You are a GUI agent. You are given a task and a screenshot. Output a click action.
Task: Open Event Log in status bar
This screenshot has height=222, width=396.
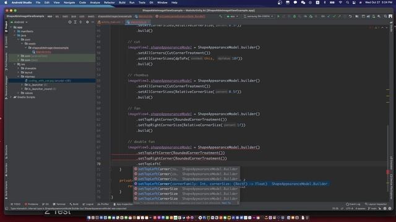(x=353, y=204)
